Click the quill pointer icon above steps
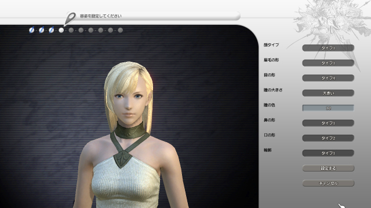This screenshot has width=371, height=208. click(x=70, y=19)
